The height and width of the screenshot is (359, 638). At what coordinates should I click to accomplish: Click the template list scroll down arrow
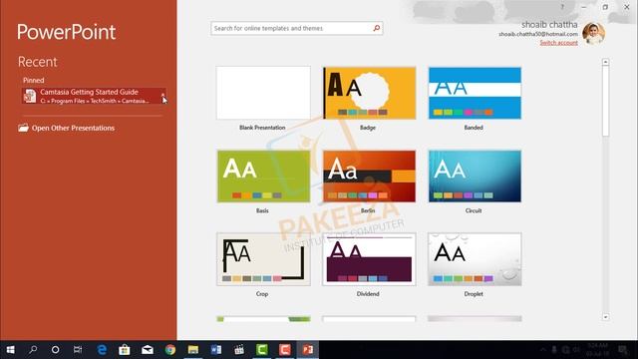(605, 317)
